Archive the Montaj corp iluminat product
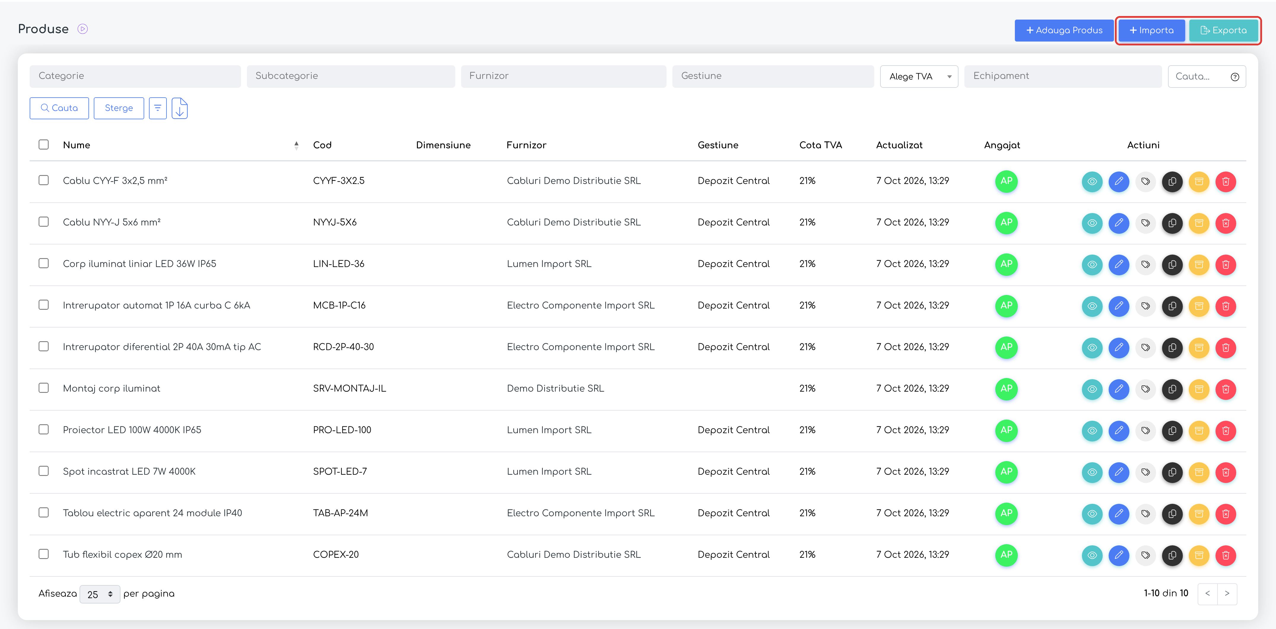The width and height of the screenshot is (1276, 629). (x=1199, y=389)
